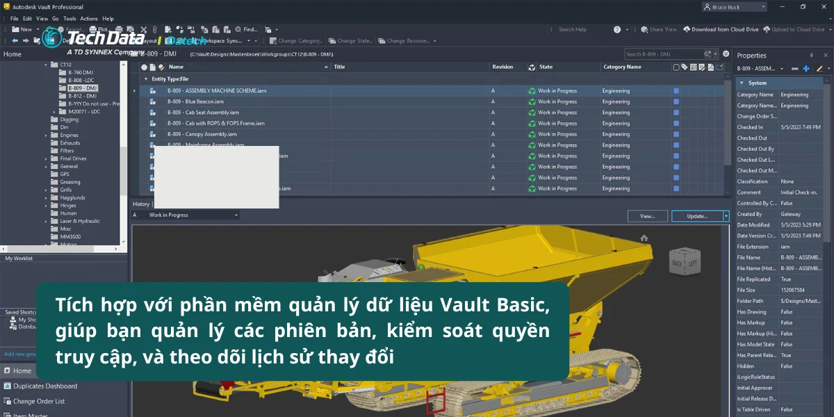Image resolution: width=834 pixels, height=417 pixels.
Task: Click the forward navigation arrow
Action: [26, 40]
